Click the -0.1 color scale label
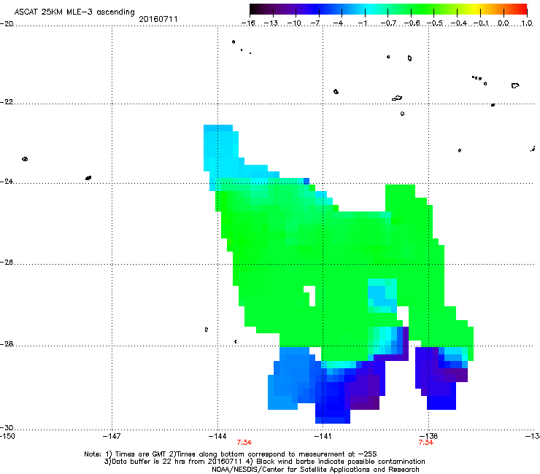 coord(482,23)
